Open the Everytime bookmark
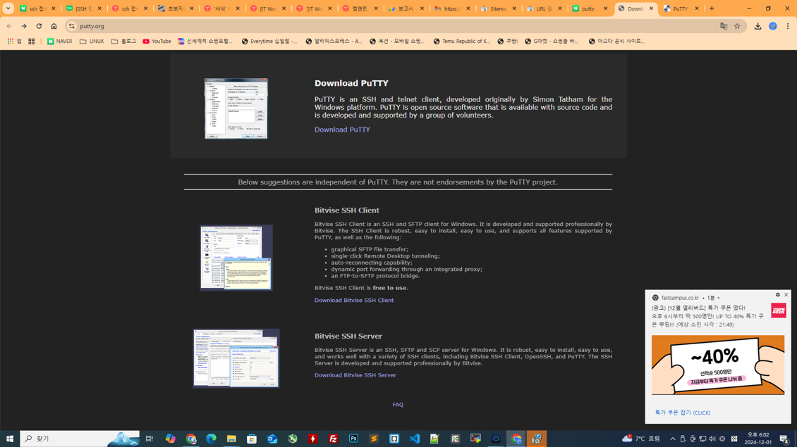 coord(269,41)
